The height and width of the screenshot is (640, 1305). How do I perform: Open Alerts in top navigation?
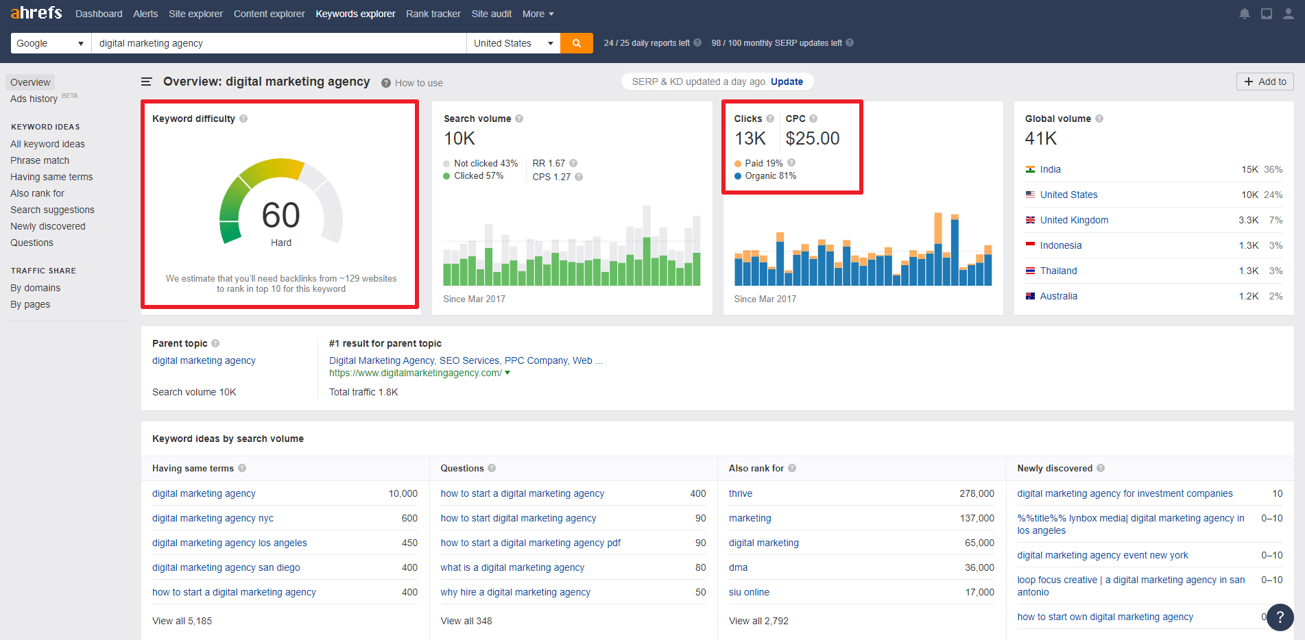(145, 14)
